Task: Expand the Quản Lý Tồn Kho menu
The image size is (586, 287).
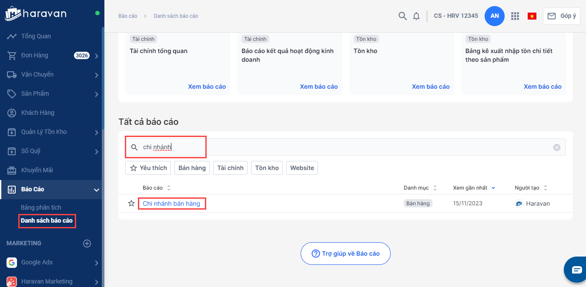Action: point(96,132)
